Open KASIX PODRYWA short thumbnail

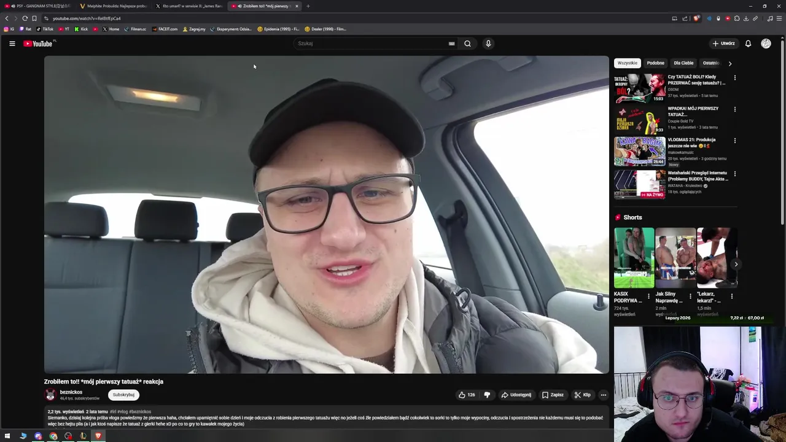(x=634, y=258)
